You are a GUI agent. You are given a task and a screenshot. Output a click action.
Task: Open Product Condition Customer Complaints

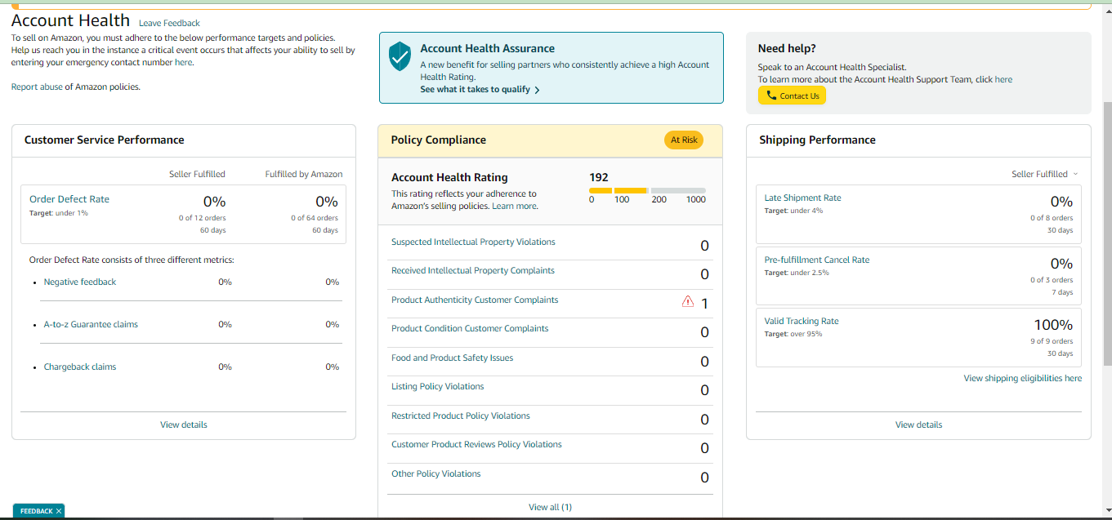[x=470, y=328]
